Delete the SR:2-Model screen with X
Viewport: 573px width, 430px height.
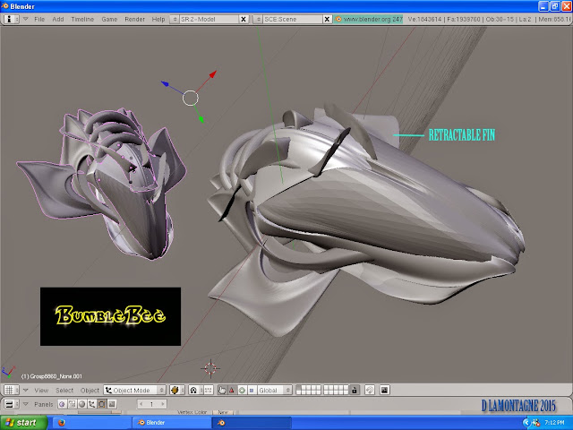point(244,19)
